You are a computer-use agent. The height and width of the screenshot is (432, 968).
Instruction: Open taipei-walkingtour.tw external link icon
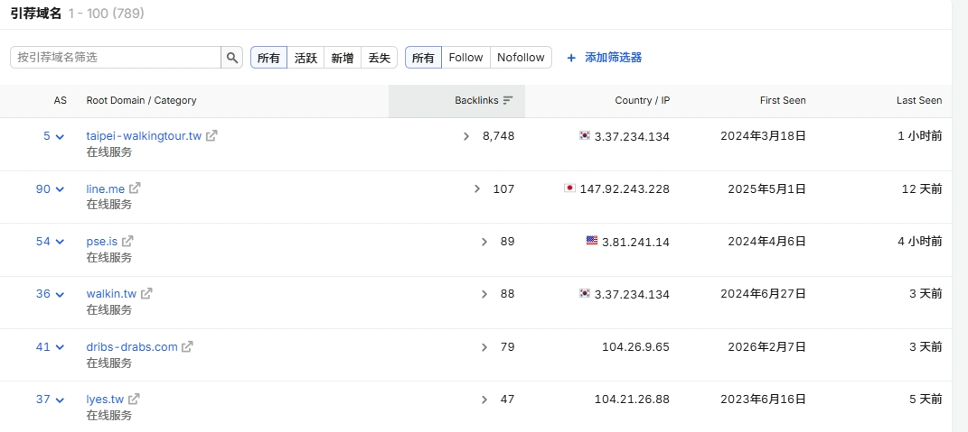coord(211,135)
